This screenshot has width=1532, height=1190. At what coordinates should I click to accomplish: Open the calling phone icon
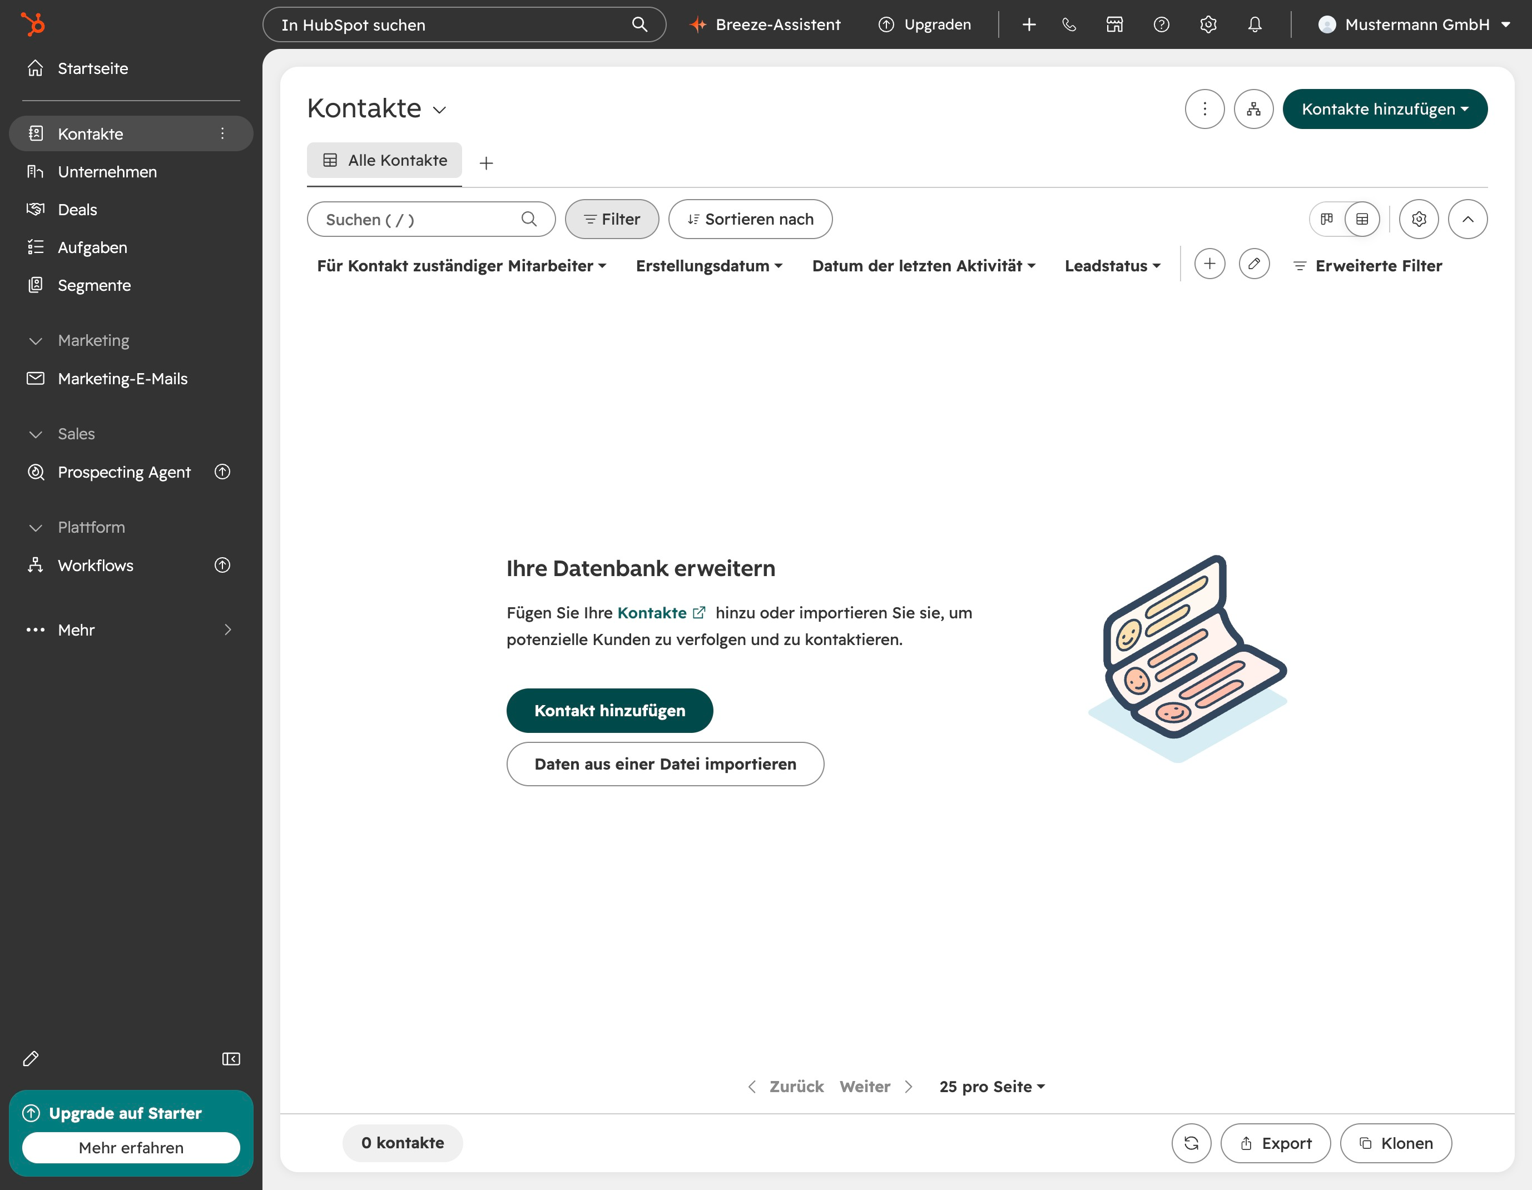click(x=1069, y=24)
